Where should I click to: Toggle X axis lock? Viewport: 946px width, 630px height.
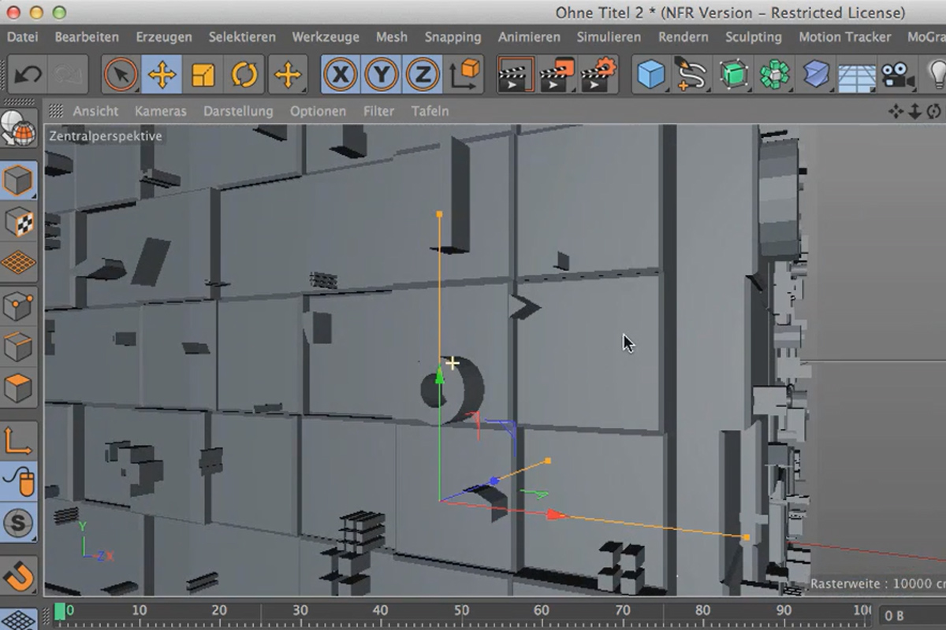pos(341,75)
